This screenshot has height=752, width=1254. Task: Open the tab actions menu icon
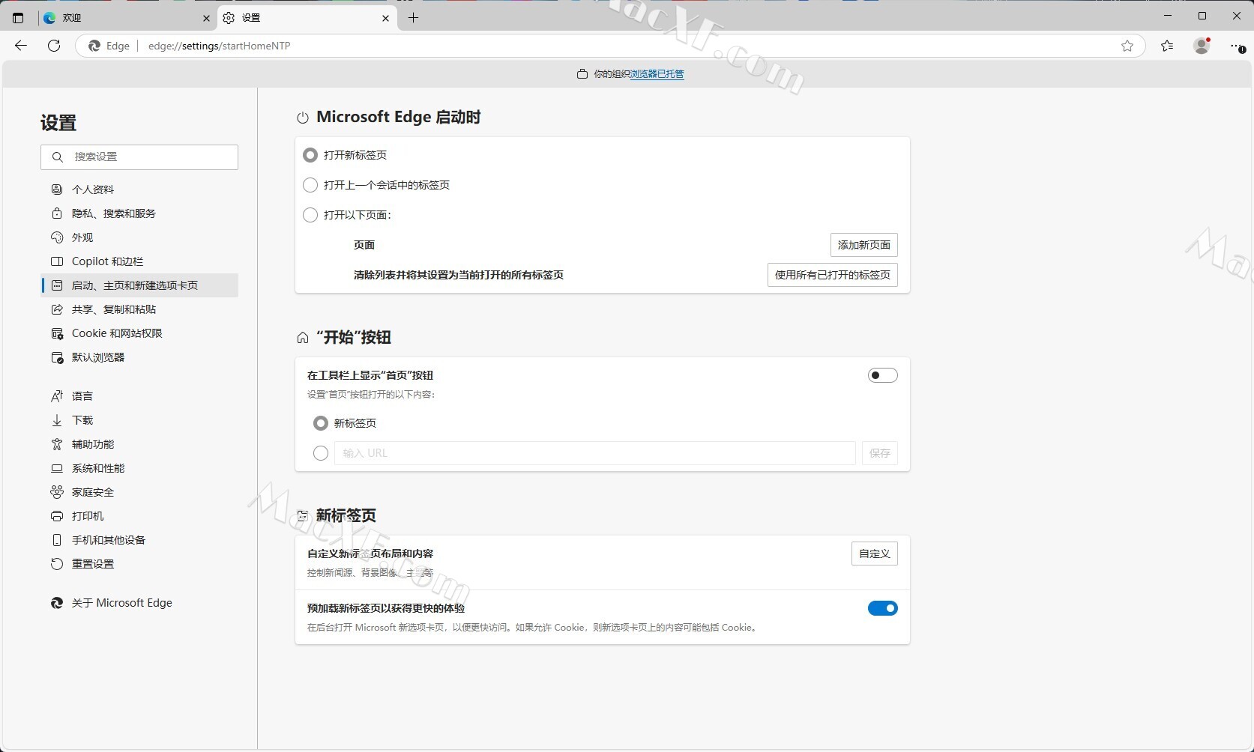[18, 18]
